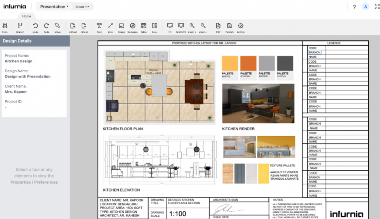Screen dimensions: 380x219
Task: Select the 'CLIENT NAME: MR. KAPOOR' text
Action: click(121, 200)
